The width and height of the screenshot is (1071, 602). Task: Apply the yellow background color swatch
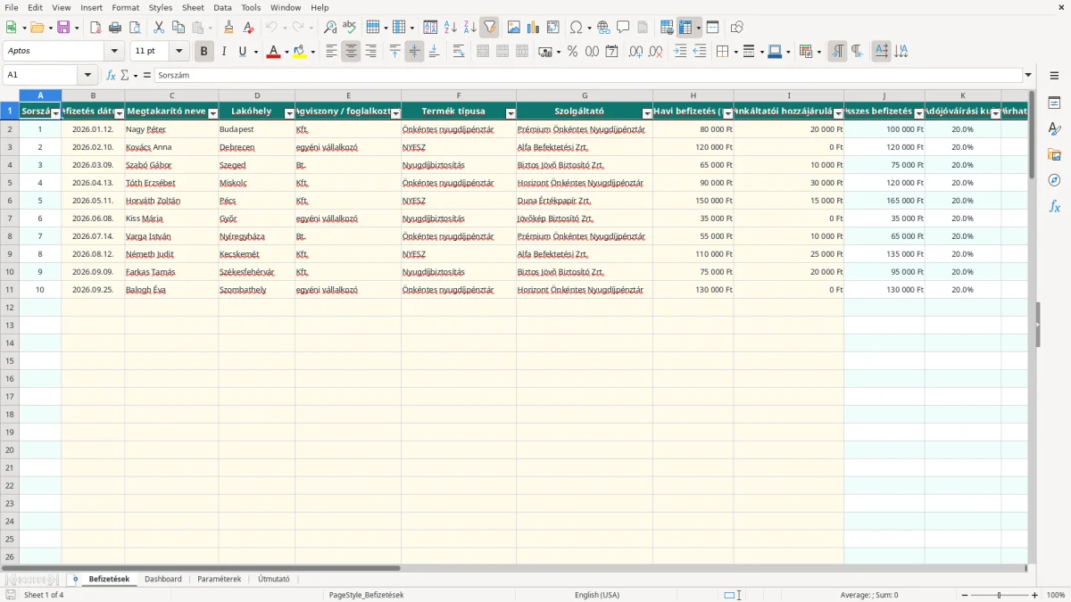coord(300,52)
